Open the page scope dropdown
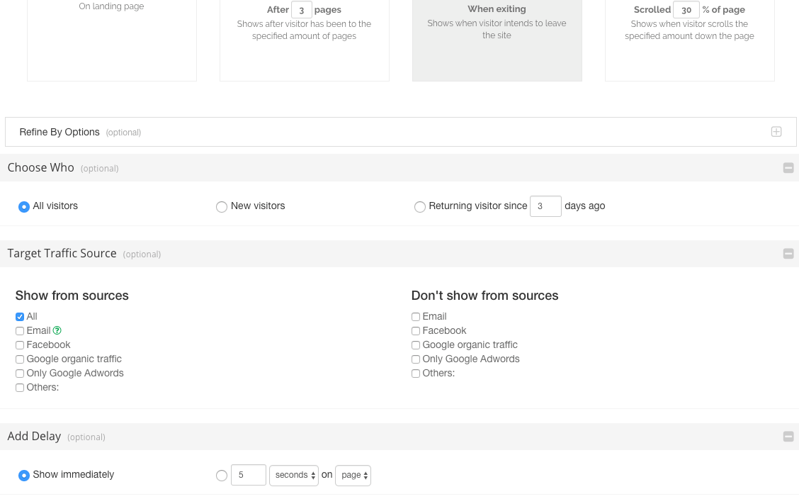 point(353,476)
